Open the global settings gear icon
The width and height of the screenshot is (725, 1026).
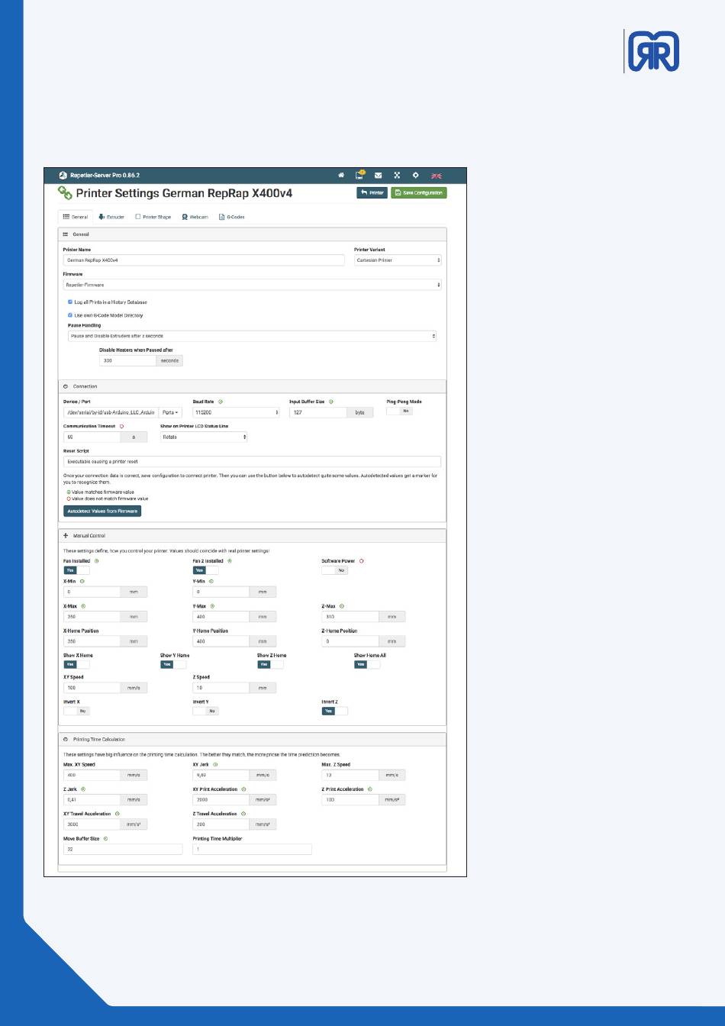click(x=416, y=176)
